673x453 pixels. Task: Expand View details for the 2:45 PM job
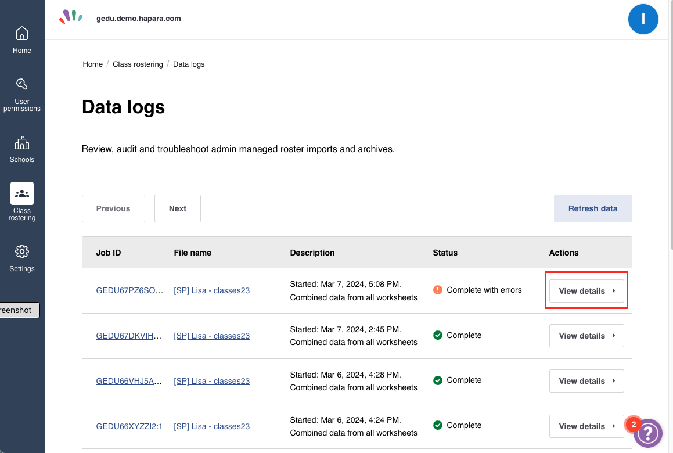click(x=586, y=336)
